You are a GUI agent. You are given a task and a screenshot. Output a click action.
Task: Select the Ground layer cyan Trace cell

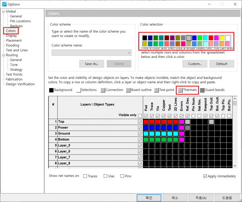tap(152, 134)
